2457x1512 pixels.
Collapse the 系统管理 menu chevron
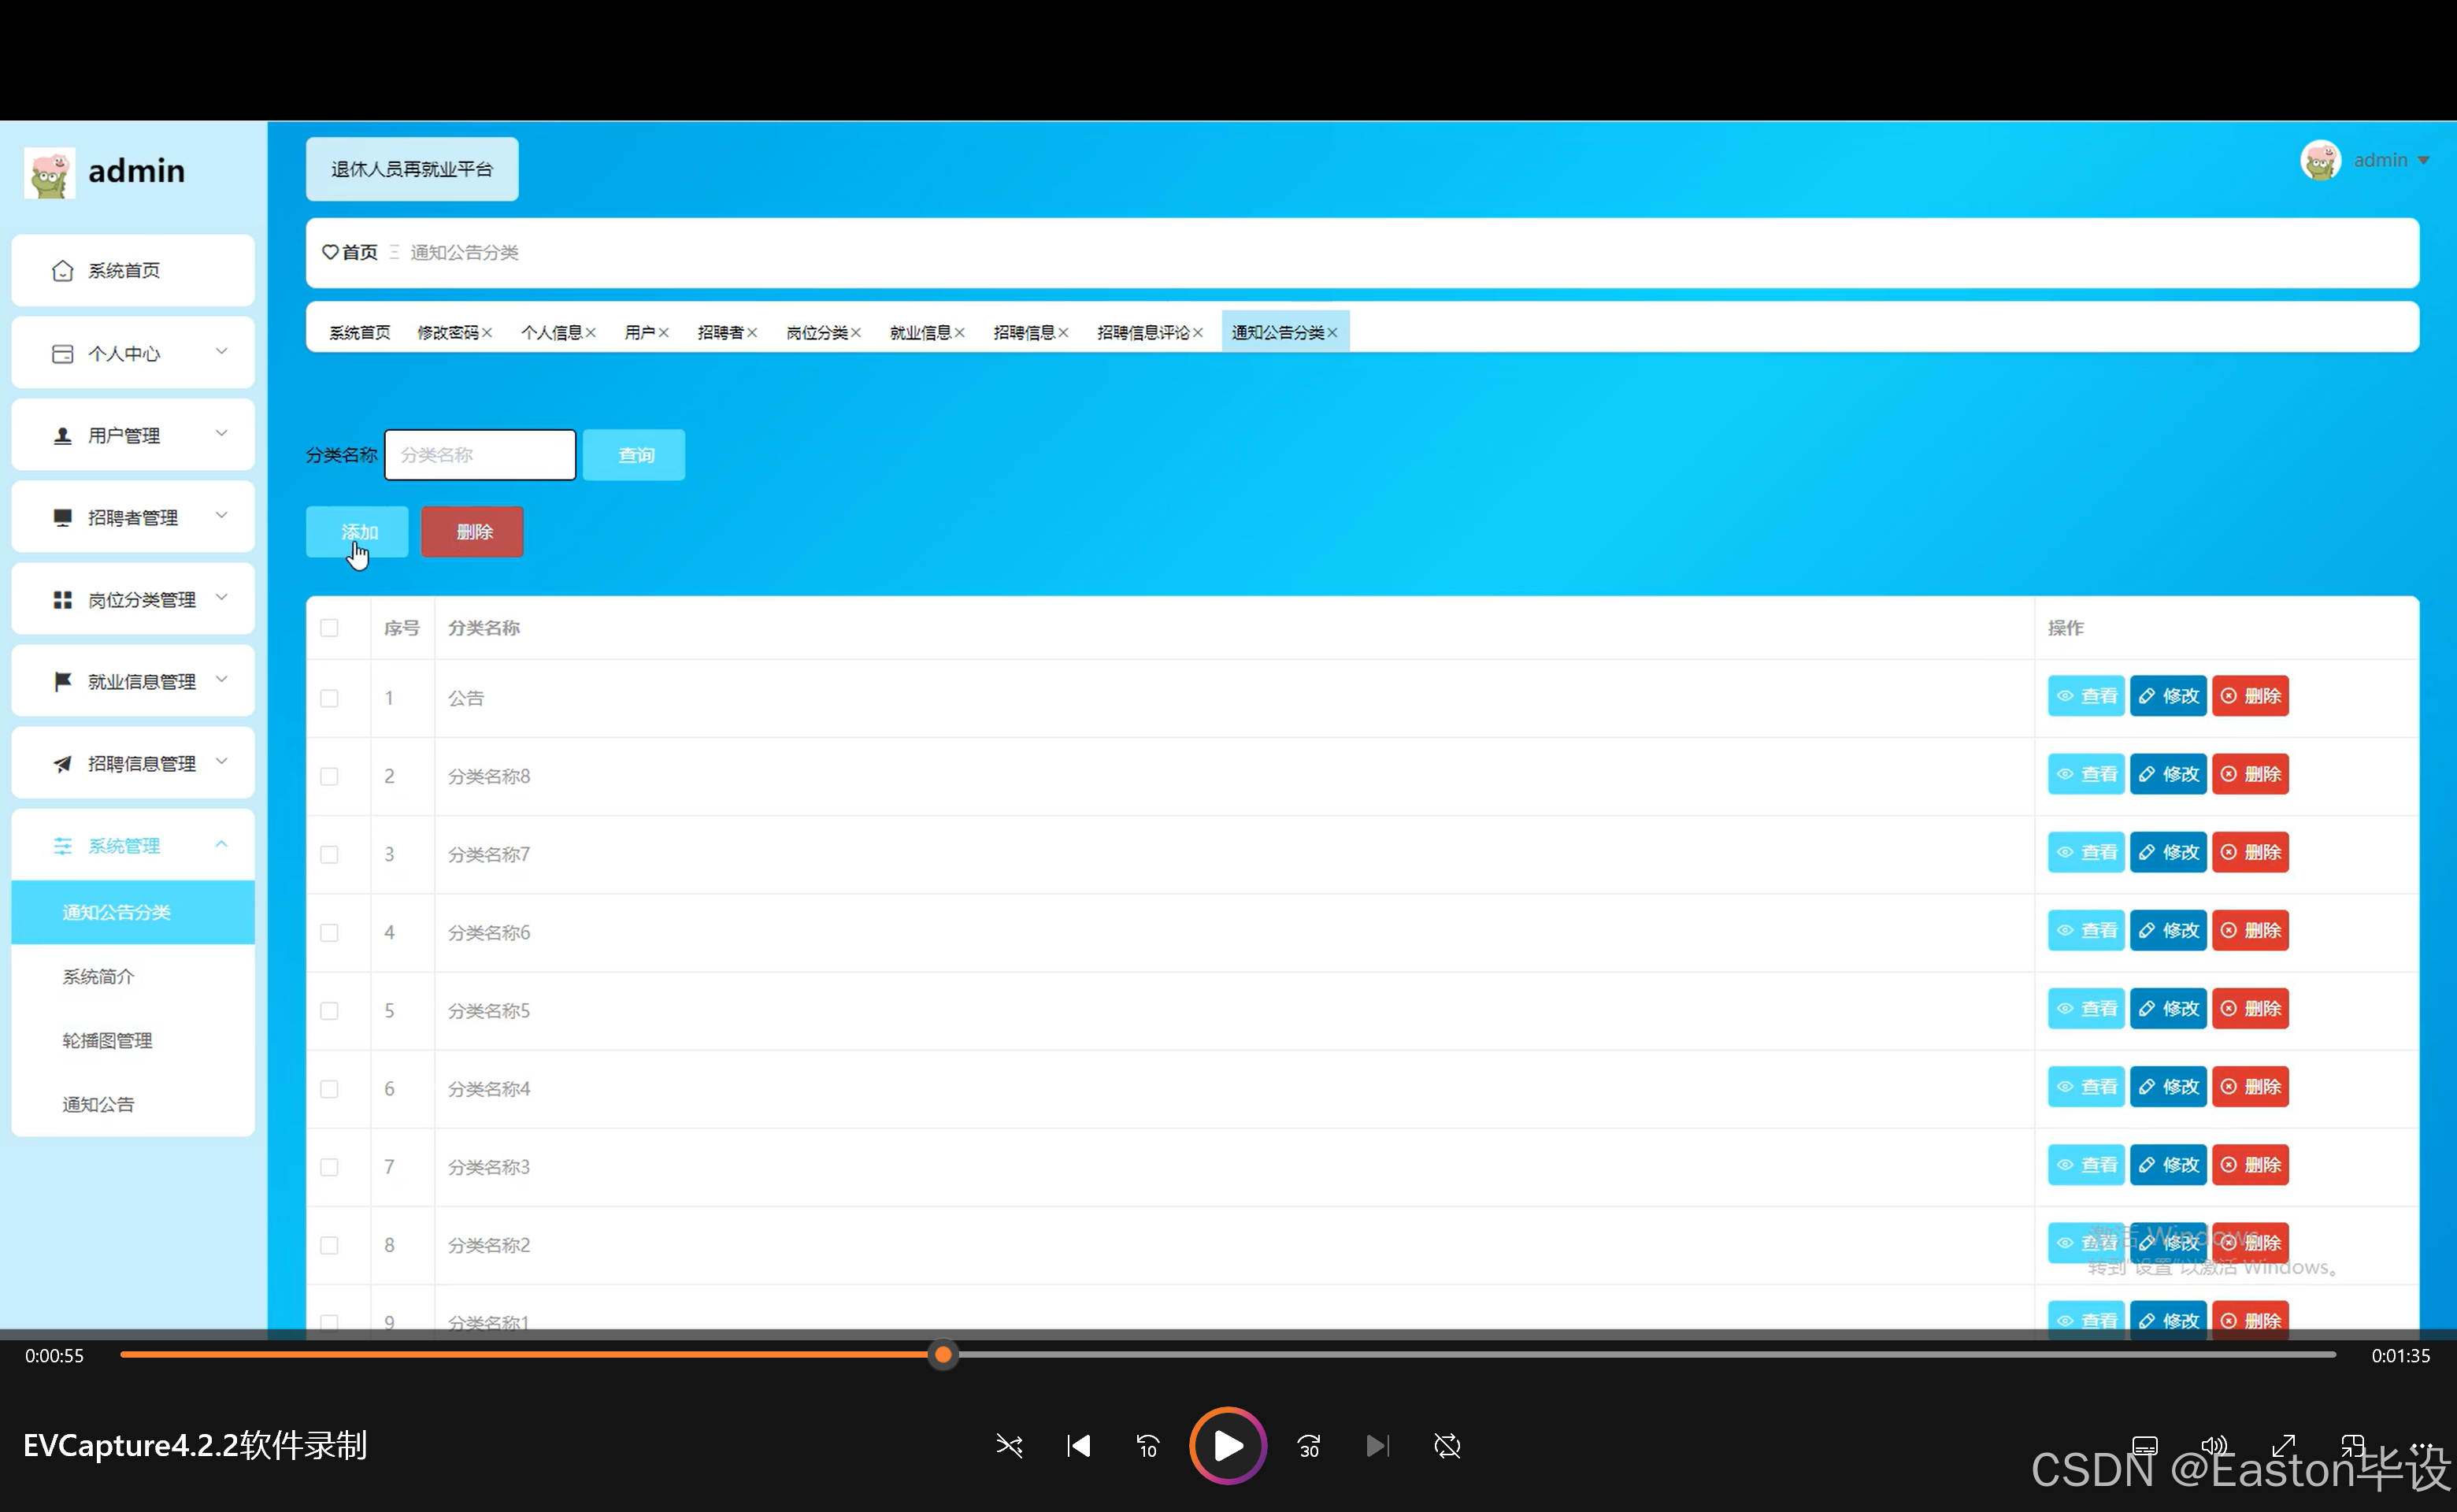click(222, 844)
